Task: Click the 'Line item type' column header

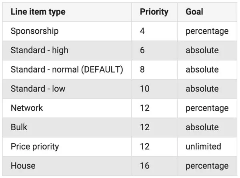Action: (38, 12)
